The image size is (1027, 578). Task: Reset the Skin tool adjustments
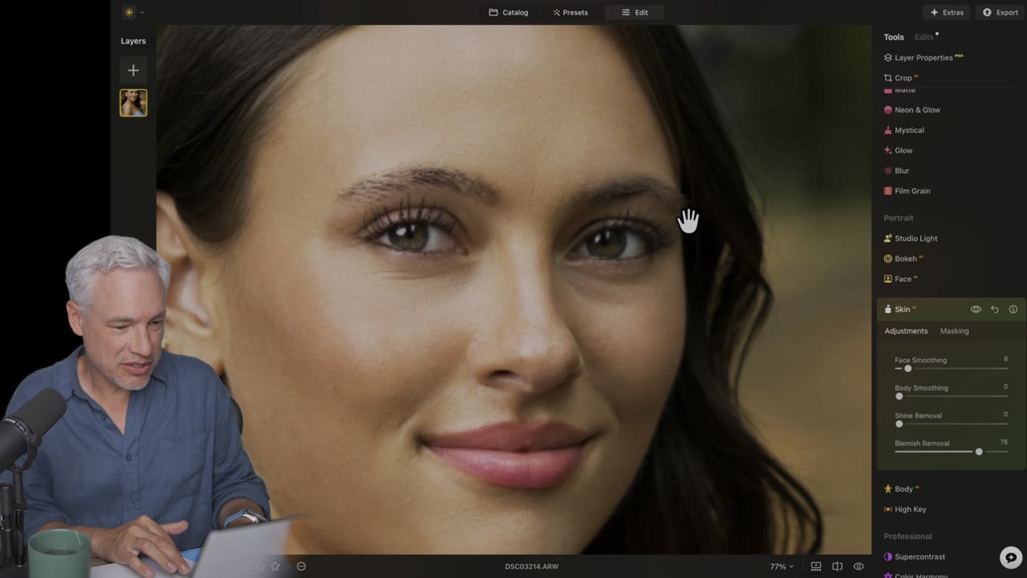994,310
